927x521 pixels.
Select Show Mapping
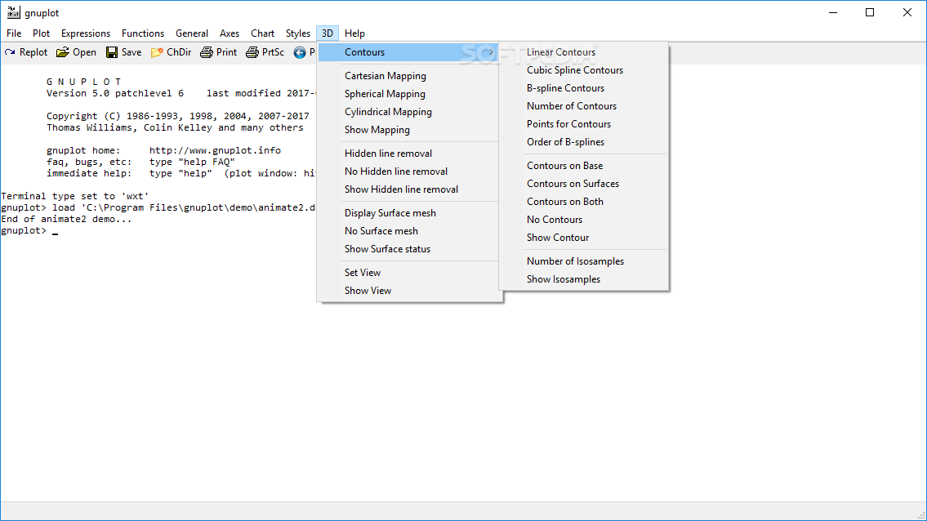pos(409,130)
